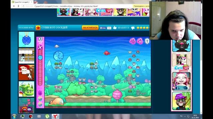Open the 'ПОХОЖИЕ ИГРЫ' tab

pos(26,28)
